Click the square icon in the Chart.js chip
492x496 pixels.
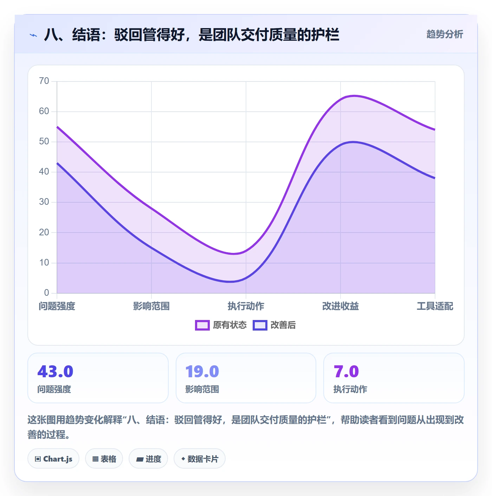point(38,459)
